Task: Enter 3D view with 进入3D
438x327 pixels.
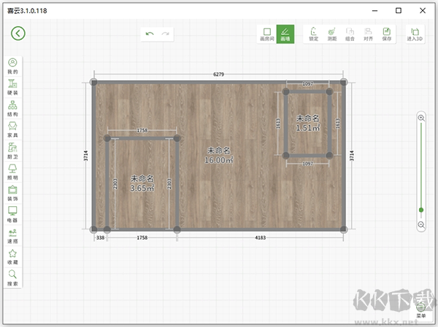Action: tap(414, 34)
